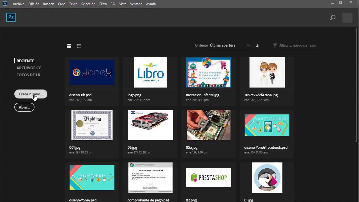This screenshot has width=359, height=202.
Task: Open the diseno-8k.psd thumbnail
Action: click(x=92, y=72)
